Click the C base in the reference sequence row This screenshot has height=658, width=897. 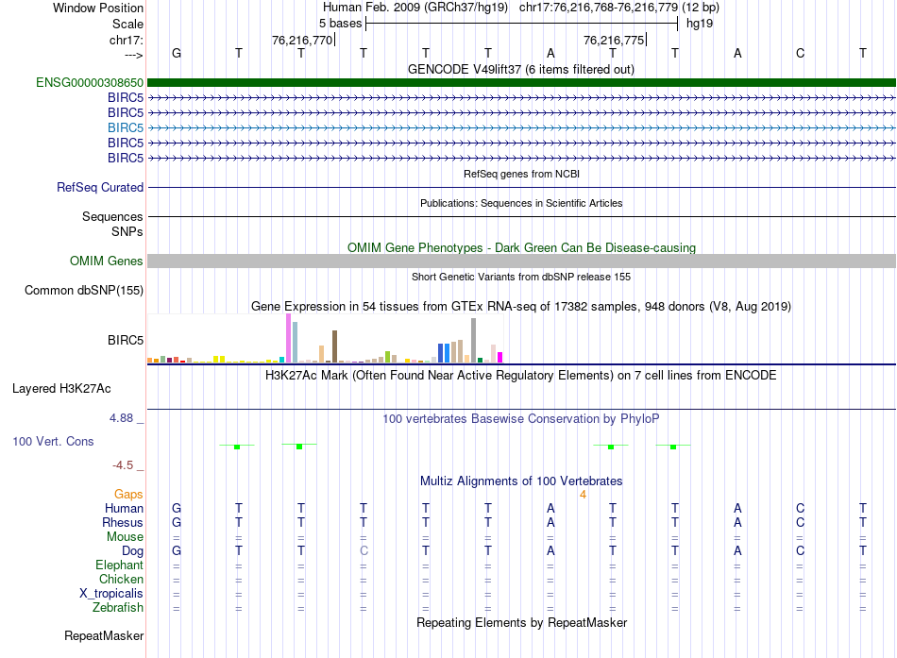pyautogui.click(x=800, y=53)
